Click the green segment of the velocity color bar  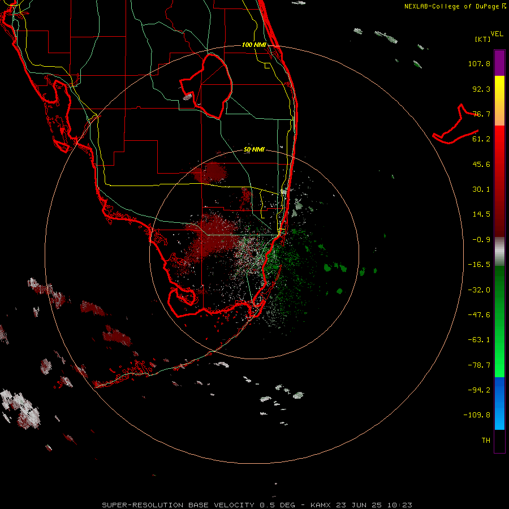499,321
